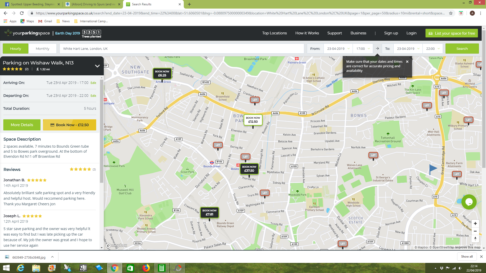The width and height of the screenshot is (486, 273).
Task: Open the From time dropdown 17:00
Action: pos(363,49)
